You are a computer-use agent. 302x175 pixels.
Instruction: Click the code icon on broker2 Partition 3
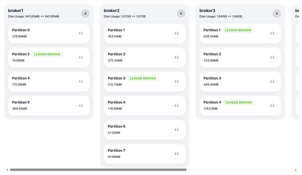[177, 81]
